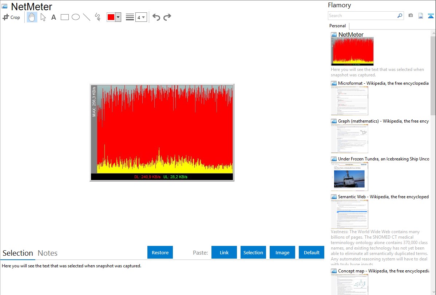Open the Notes tab
436x295 pixels.
(48, 253)
